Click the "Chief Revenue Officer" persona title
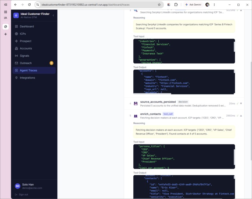The width and height of the screenshot is (252, 199). coord(158,159)
